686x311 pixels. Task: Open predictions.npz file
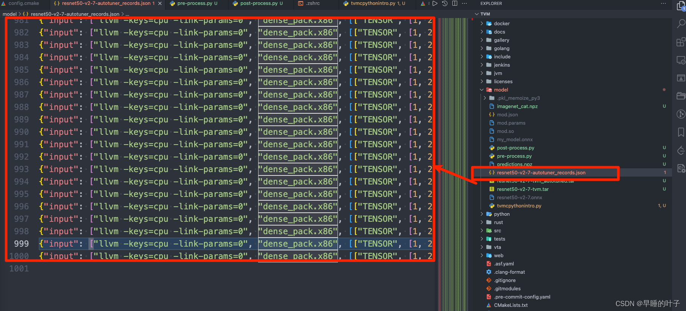pyautogui.click(x=514, y=164)
